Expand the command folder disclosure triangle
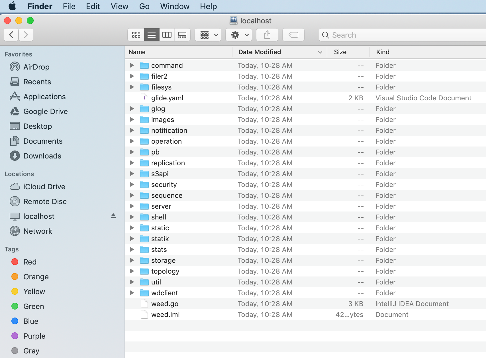This screenshot has width=486, height=358. tap(132, 65)
